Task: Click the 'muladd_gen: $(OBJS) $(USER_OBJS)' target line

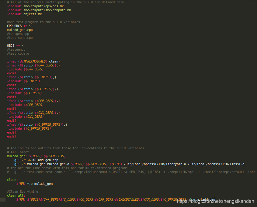Action: tap(36, 156)
